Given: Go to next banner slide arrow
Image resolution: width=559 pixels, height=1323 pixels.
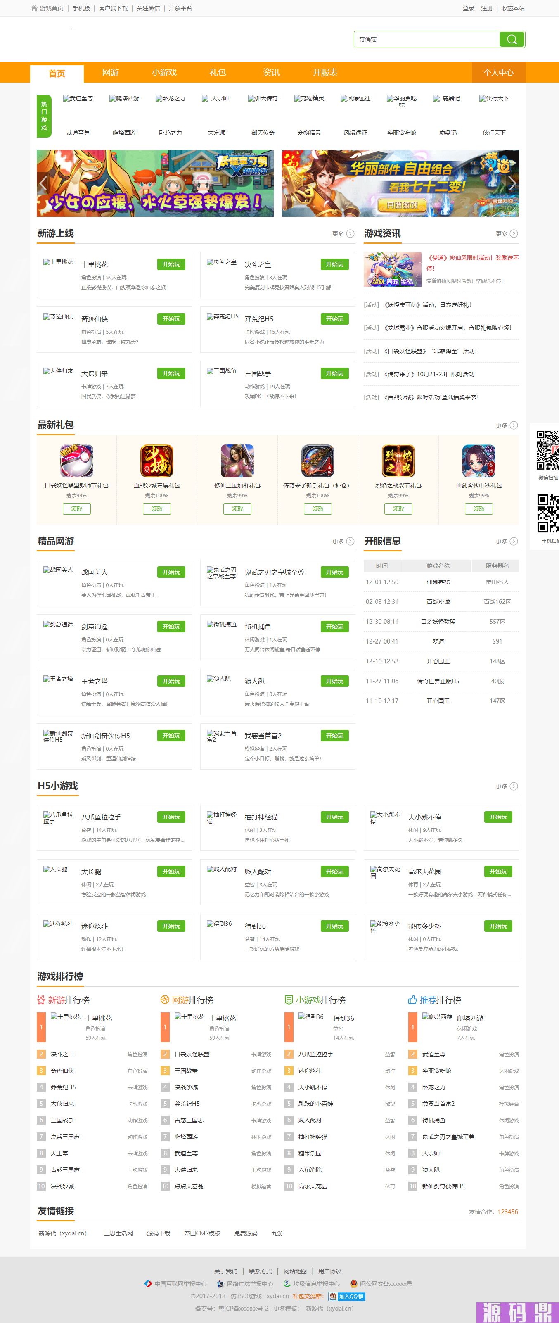Looking at the screenshot, I should click(x=512, y=183).
